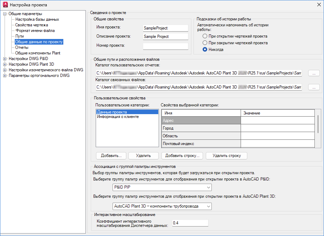Click Настройки изометрического файла DWG label

[x=46, y=70]
